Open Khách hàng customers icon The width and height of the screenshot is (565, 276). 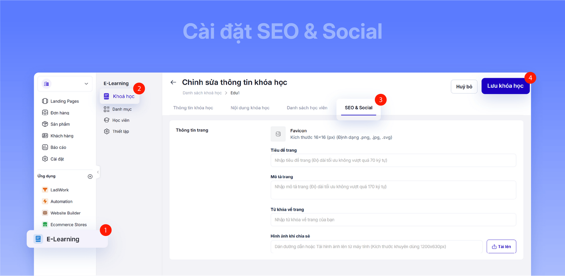[45, 136]
